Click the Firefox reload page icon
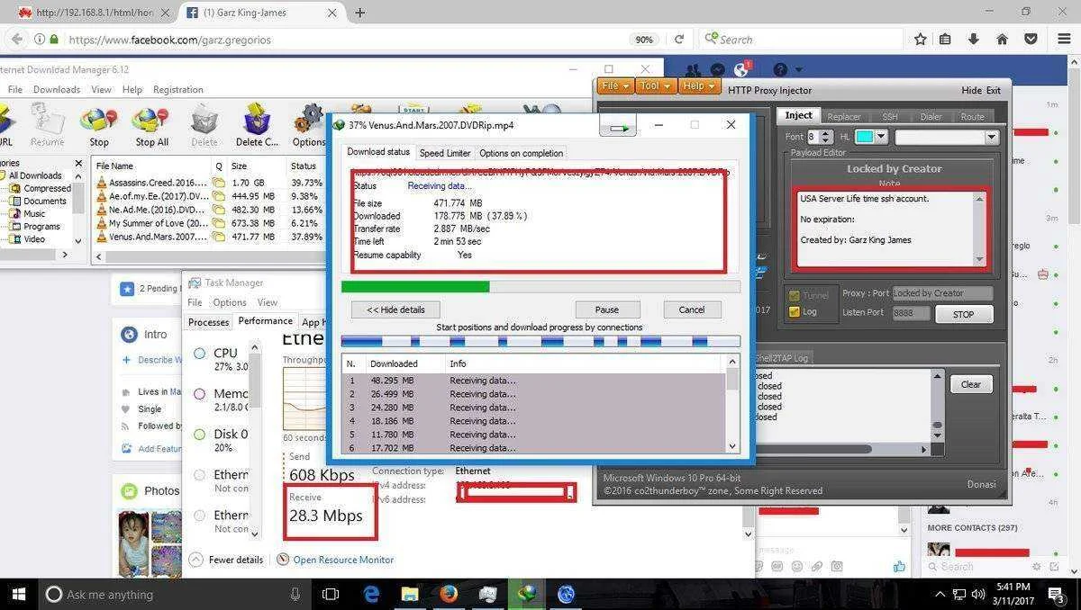 (x=678, y=40)
